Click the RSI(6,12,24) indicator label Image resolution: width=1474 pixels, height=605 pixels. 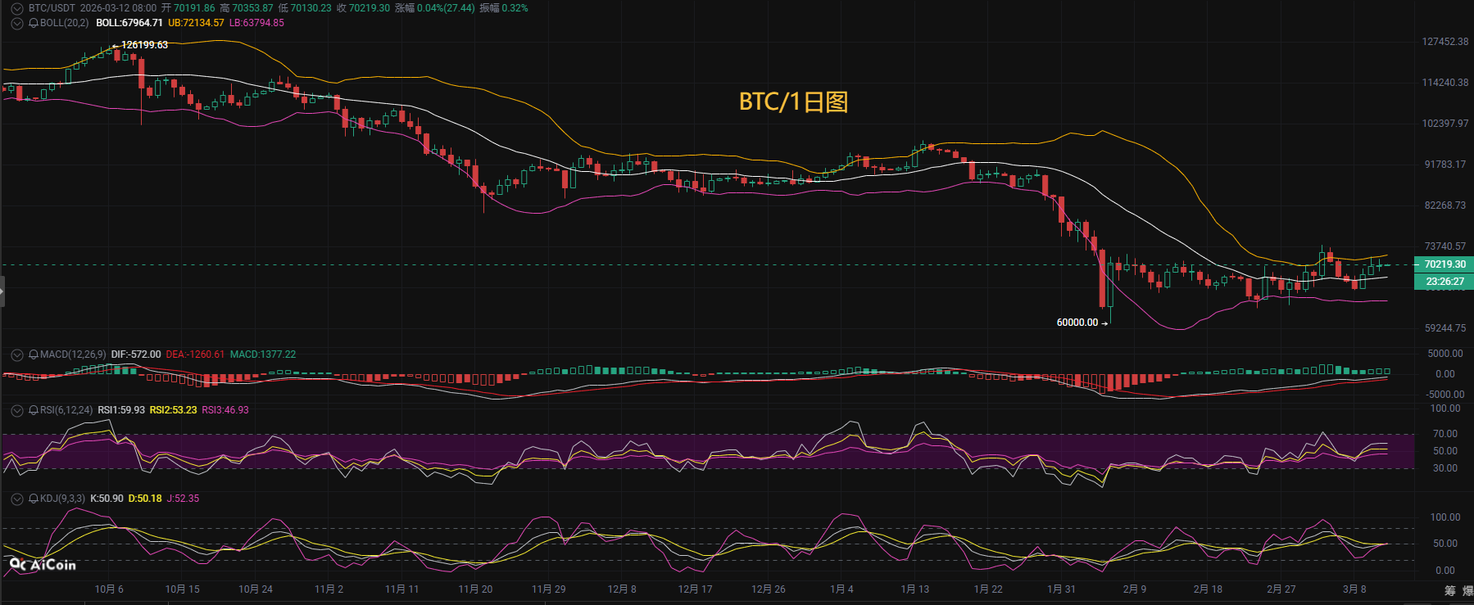66,410
